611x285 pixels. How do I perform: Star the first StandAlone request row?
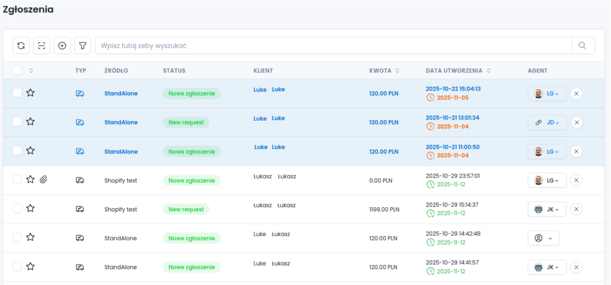tap(30, 93)
